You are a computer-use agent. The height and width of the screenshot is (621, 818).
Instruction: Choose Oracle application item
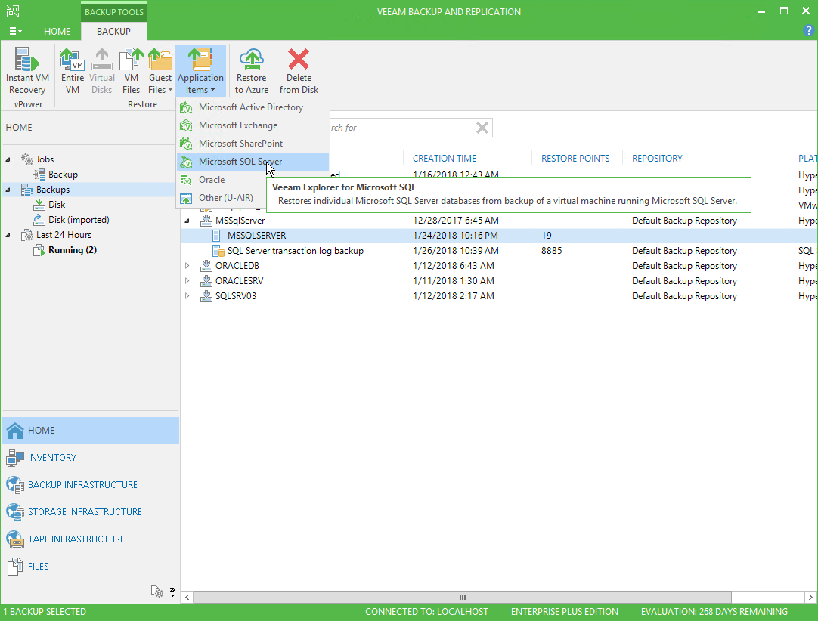[x=222, y=180]
